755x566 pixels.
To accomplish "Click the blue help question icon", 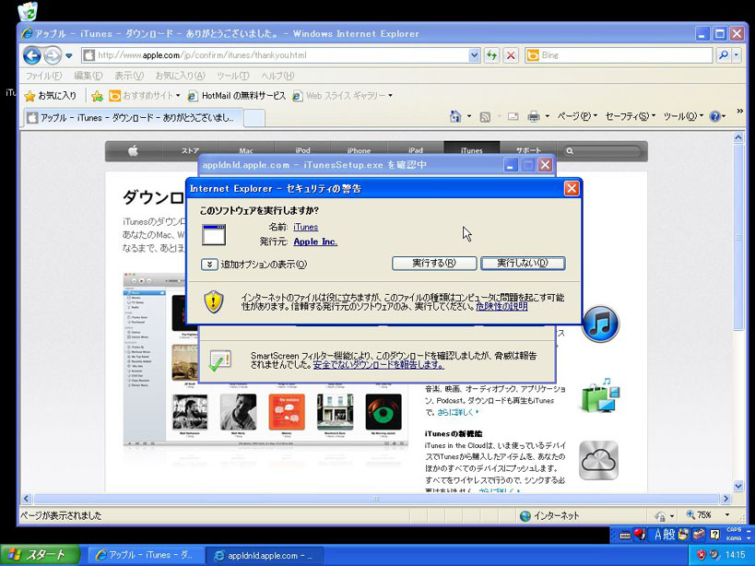I will click(x=715, y=116).
